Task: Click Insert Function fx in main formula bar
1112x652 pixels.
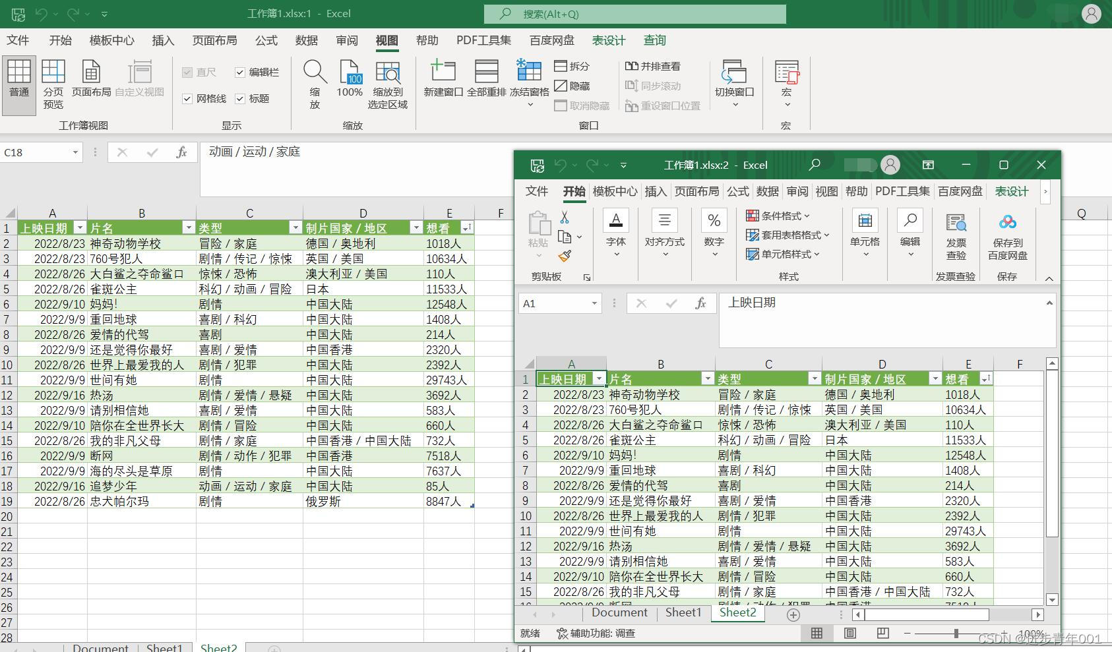Action: click(181, 152)
